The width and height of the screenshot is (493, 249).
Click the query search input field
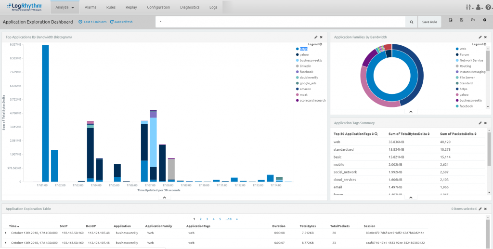coord(281,22)
